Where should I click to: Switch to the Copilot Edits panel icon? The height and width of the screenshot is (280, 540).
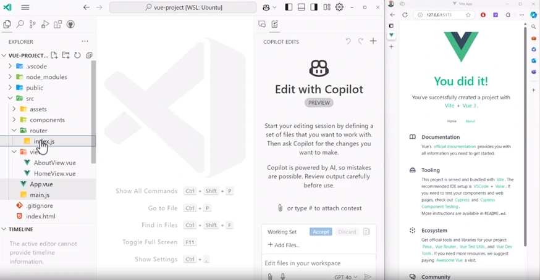[274, 24]
